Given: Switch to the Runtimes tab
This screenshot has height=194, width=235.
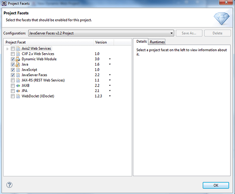Looking at the screenshot, I should pos(157,42).
